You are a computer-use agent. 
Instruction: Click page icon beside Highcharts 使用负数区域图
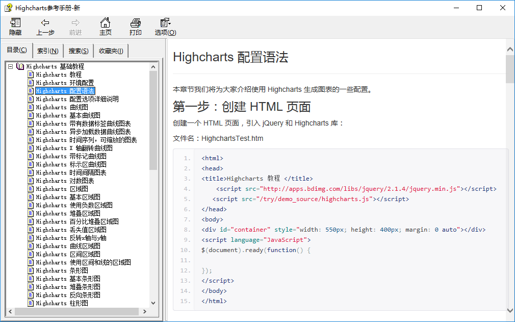pyautogui.click(x=31, y=205)
